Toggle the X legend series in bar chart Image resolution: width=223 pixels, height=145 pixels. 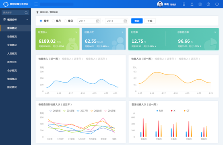pyautogui.click(x=173, y=111)
